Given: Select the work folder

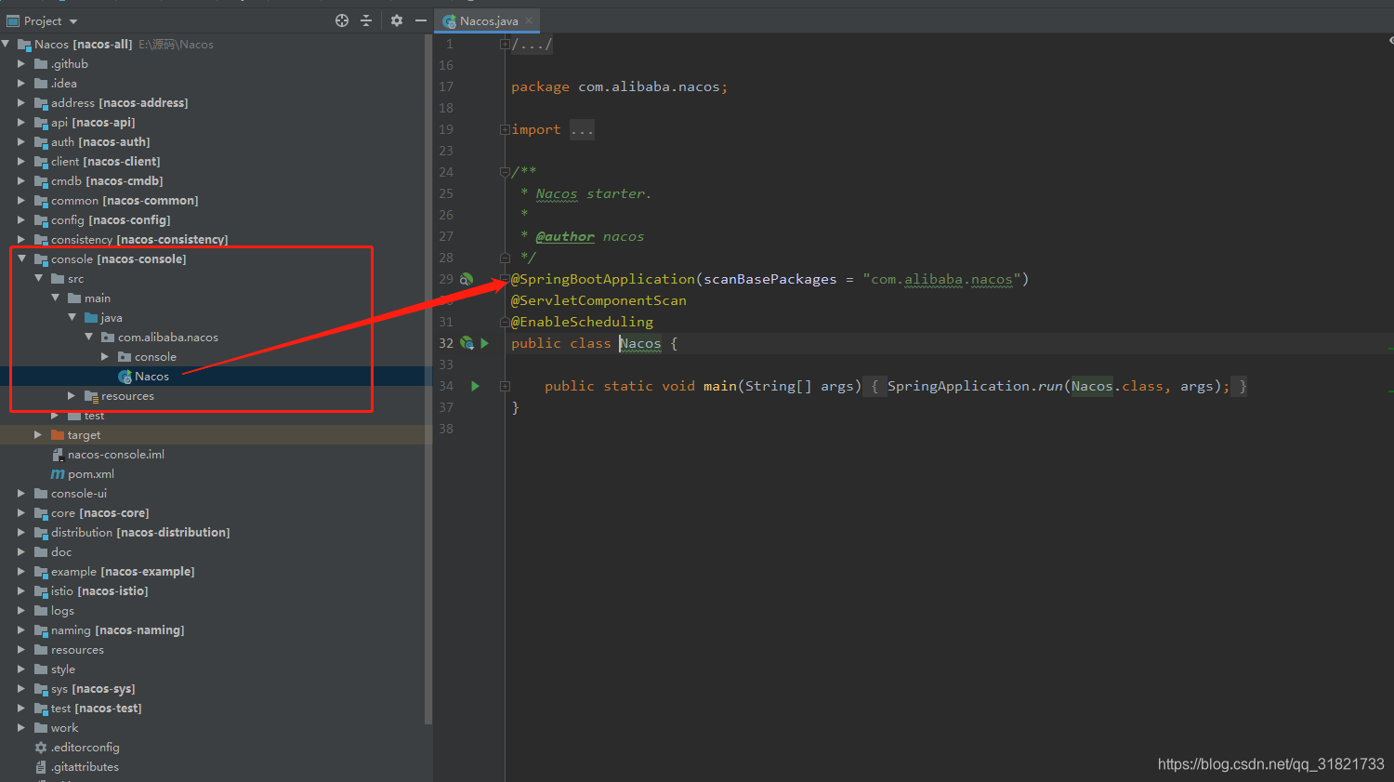Looking at the screenshot, I should click(x=64, y=728).
